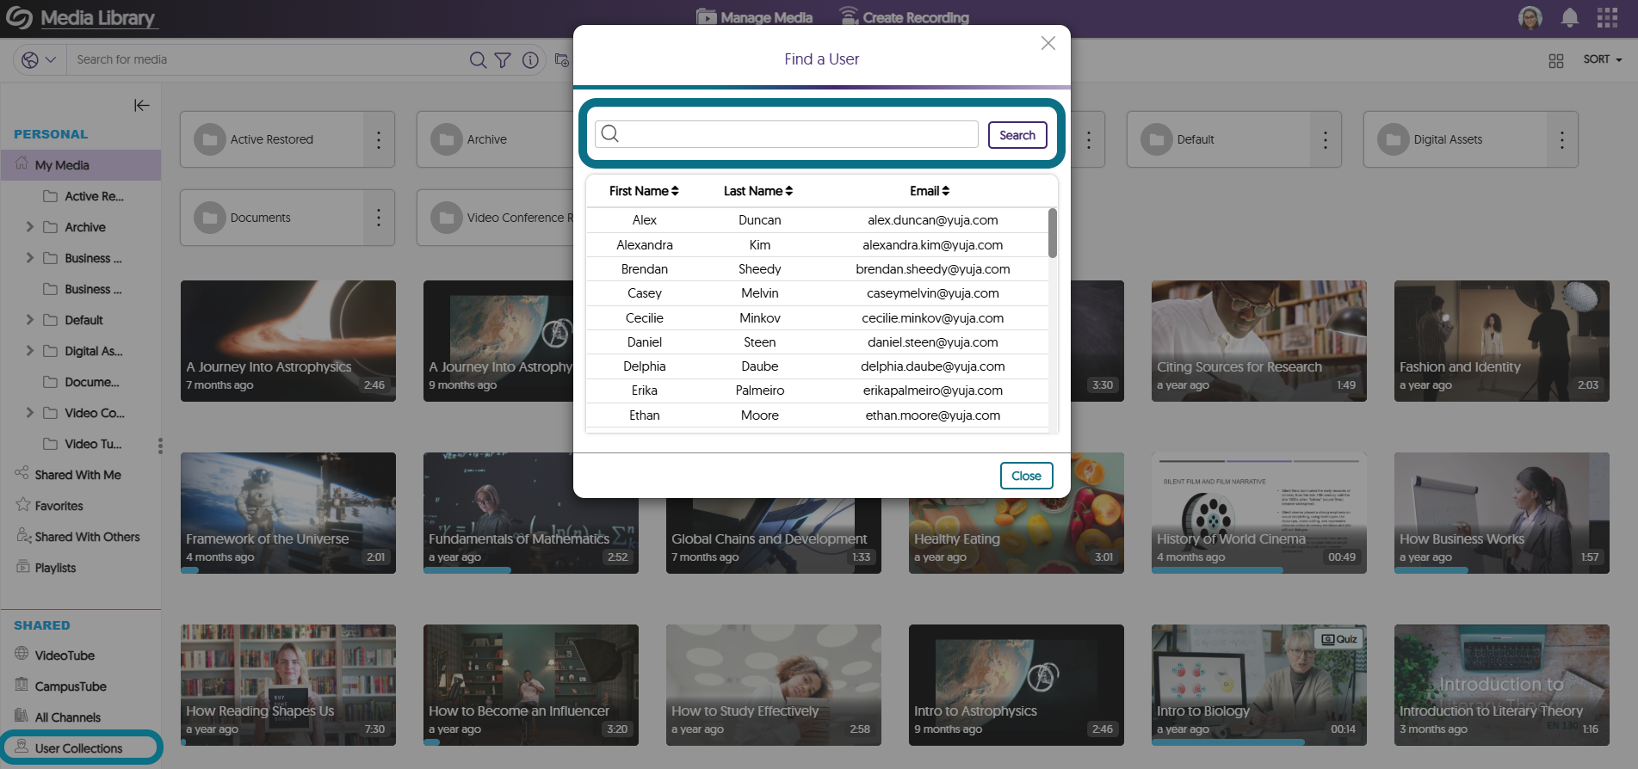The height and width of the screenshot is (769, 1638).
Task: Open the SORT dropdown
Action: point(1603,59)
